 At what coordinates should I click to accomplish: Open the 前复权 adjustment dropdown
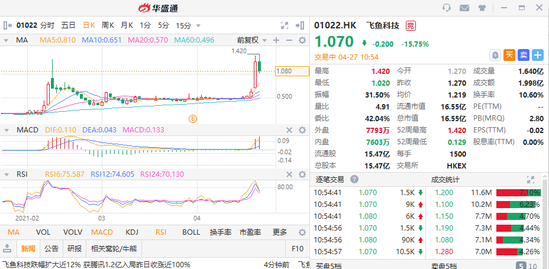(251, 40)
